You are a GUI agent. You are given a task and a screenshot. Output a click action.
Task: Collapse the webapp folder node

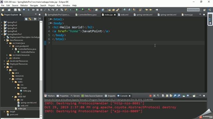10,79
